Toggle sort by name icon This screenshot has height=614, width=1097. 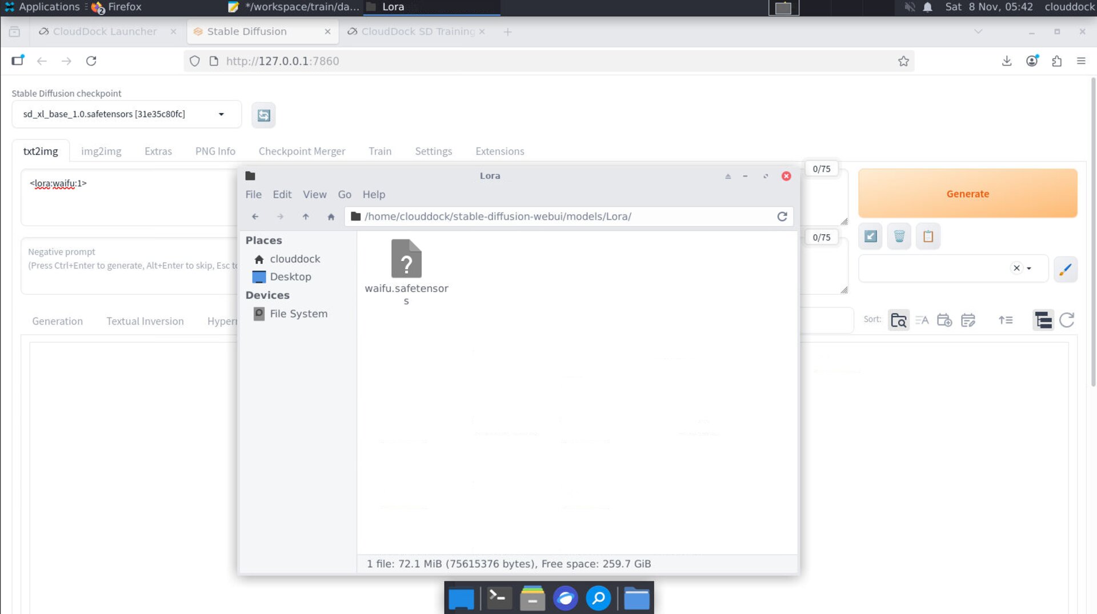(x=922, y=320)
